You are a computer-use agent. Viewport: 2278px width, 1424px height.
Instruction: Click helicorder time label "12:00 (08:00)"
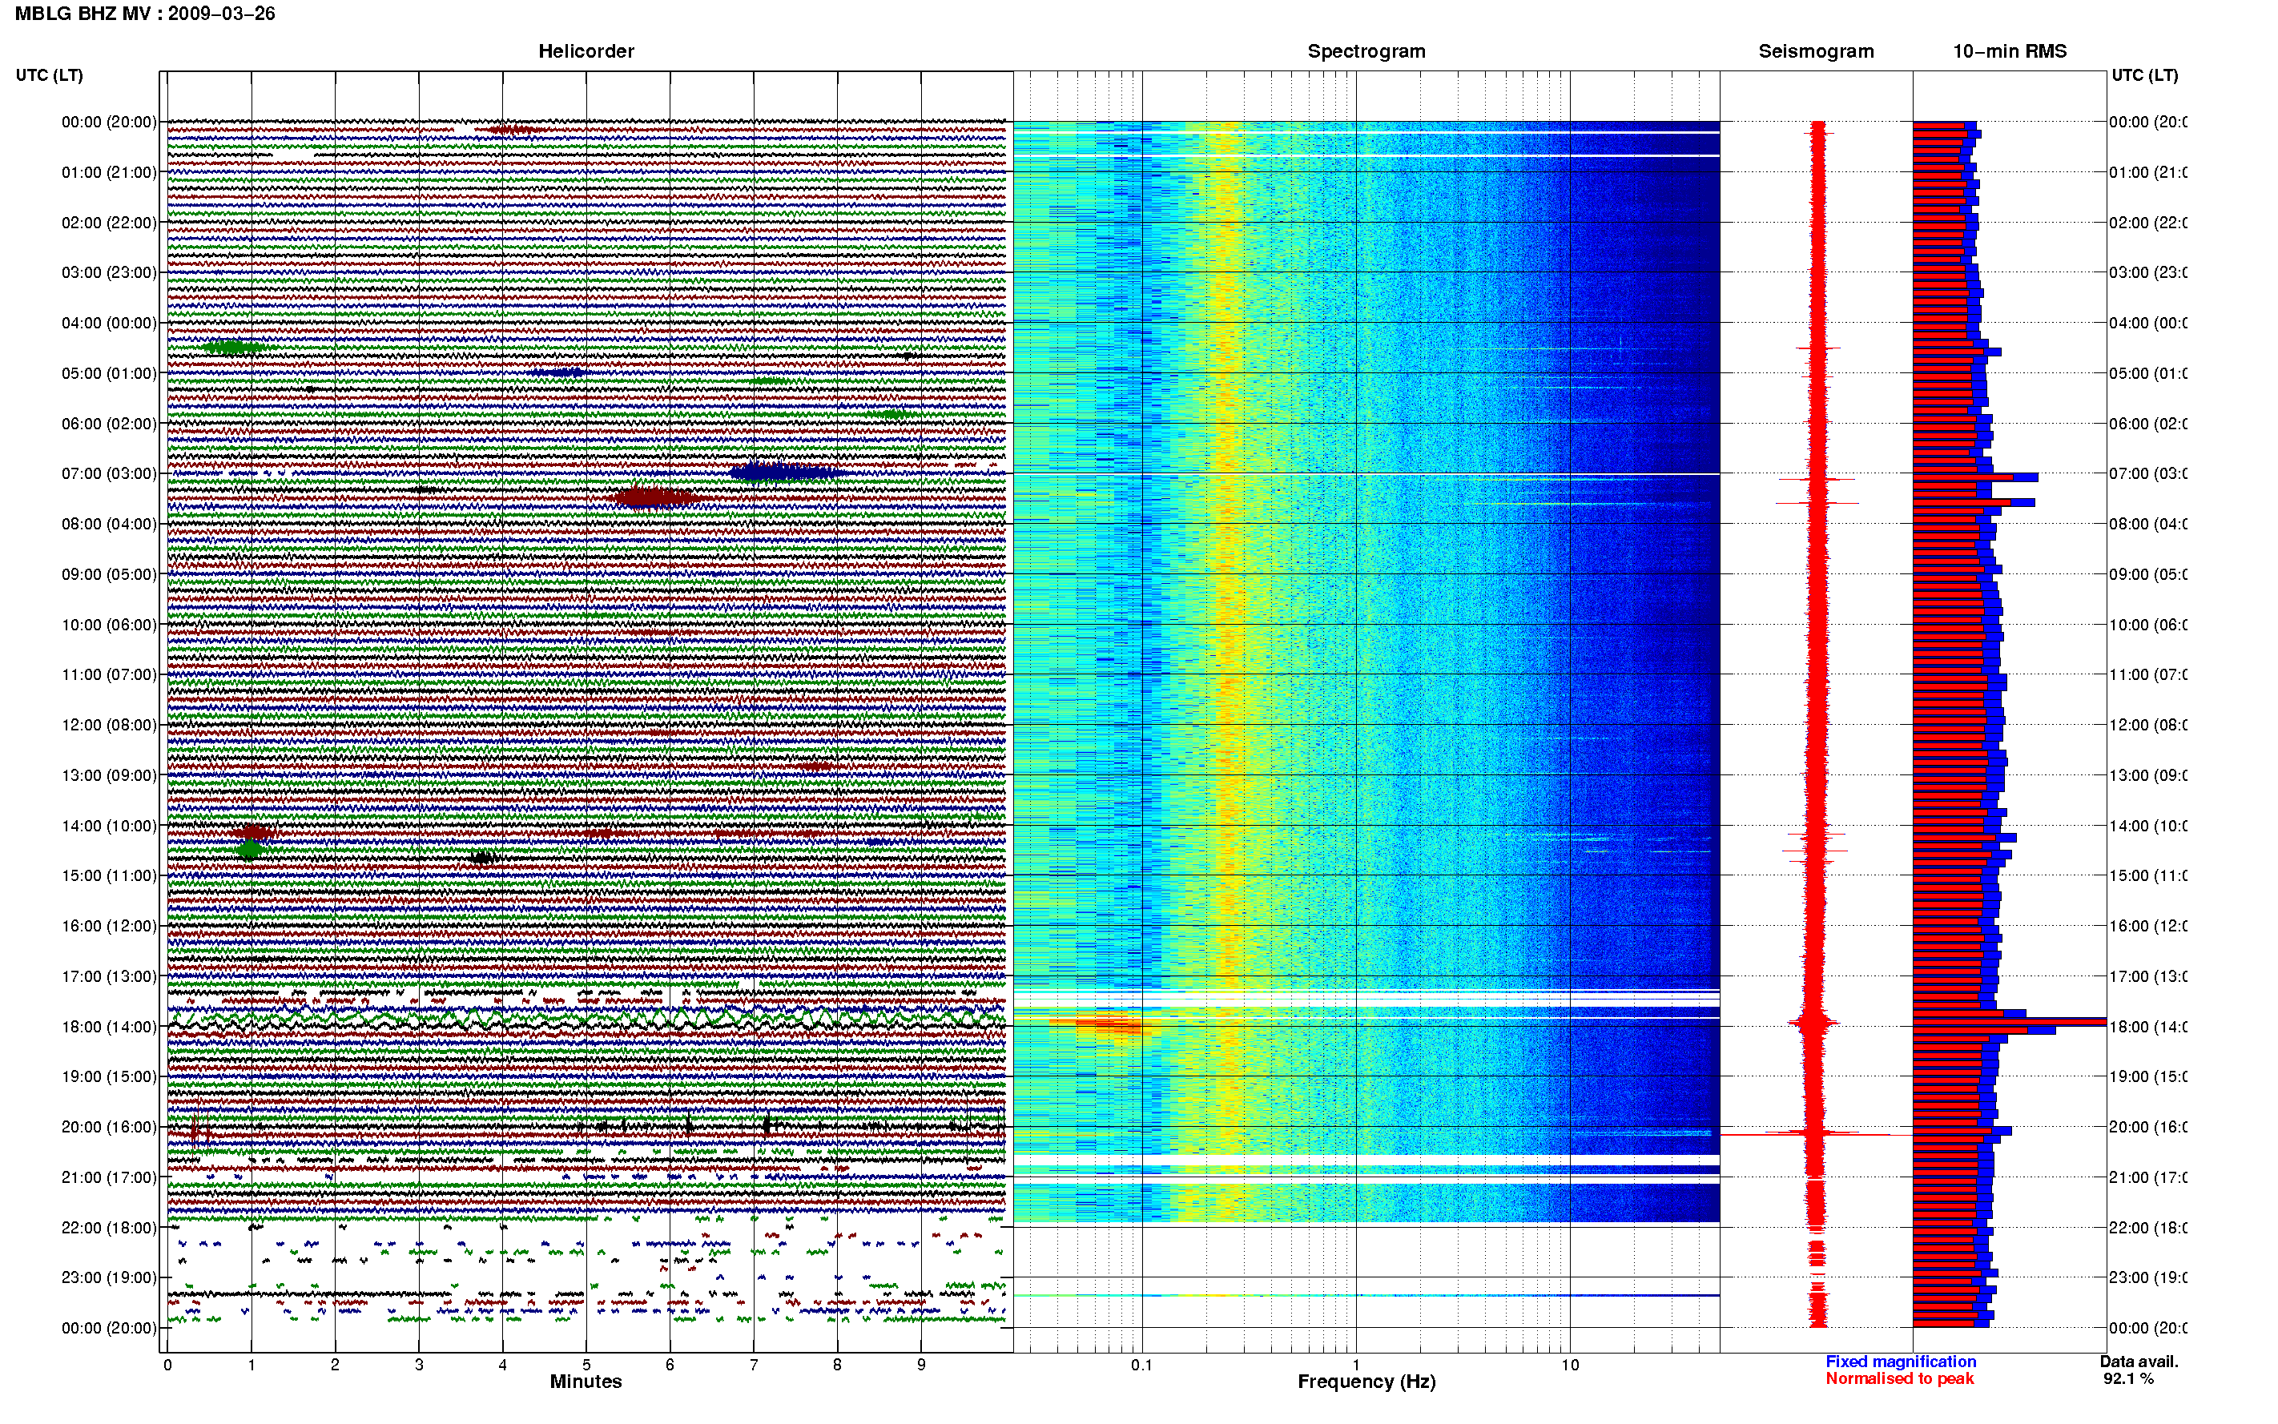click(109, 725)
